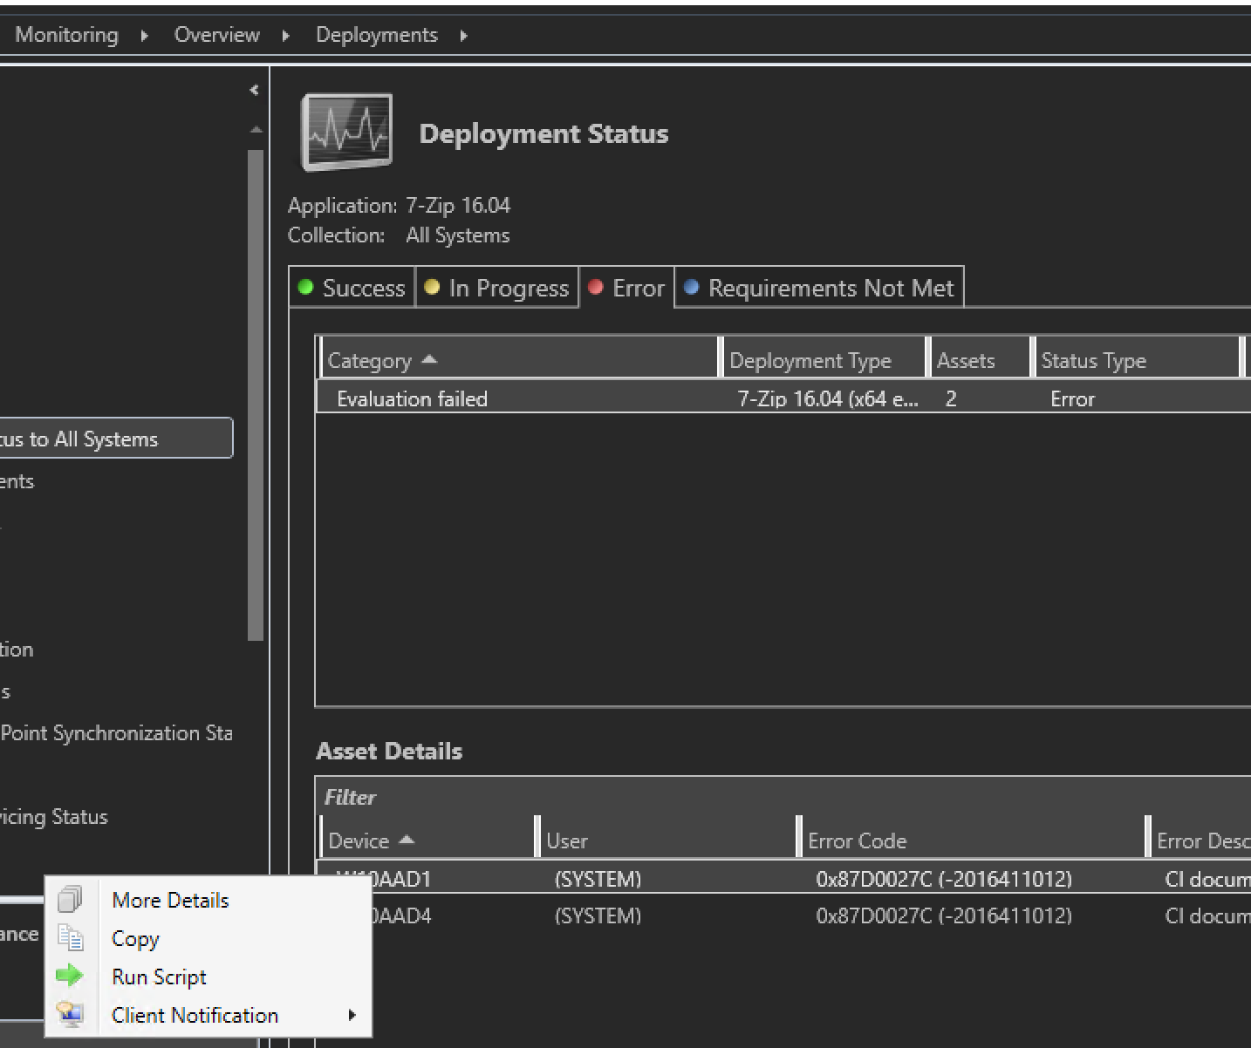The width and height of the screenshot is (1251, 1048).
Task: Open the Deployments breadcrumb arrow
Action: 465,35
